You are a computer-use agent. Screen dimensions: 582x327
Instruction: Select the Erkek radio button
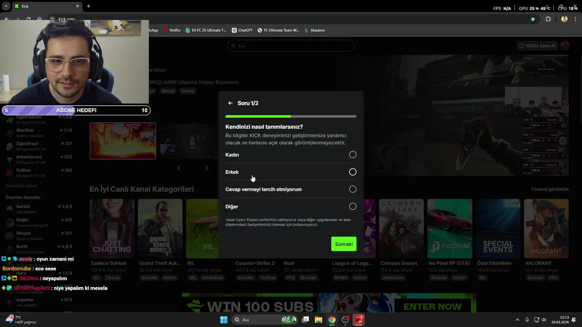[353, 172]
